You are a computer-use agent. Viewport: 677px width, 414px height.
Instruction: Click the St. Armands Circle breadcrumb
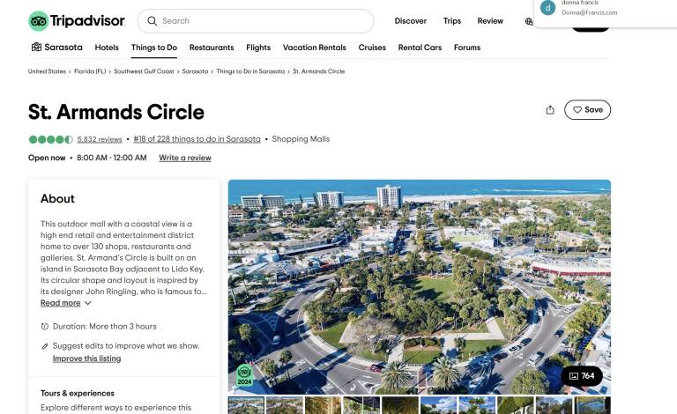(318, 71)
